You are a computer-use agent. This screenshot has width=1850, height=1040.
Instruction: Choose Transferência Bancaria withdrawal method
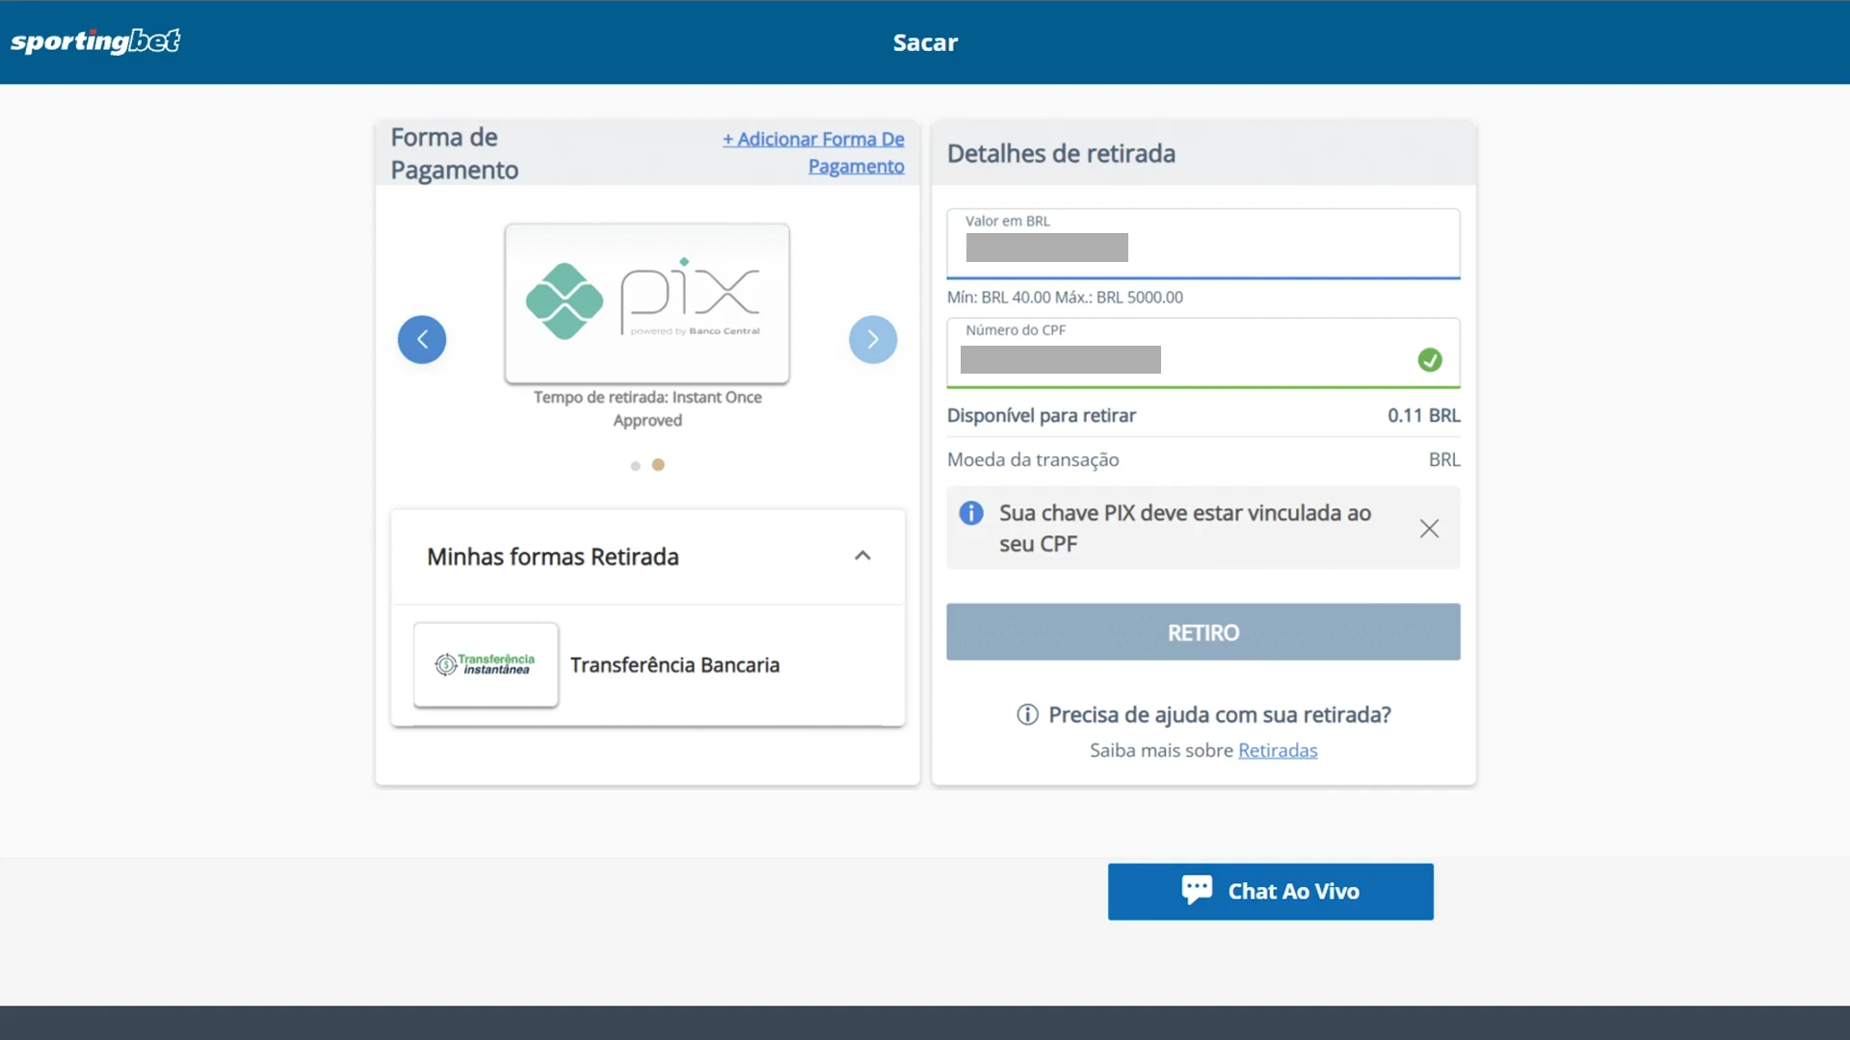pyautogui.click(x=674, y=665)
